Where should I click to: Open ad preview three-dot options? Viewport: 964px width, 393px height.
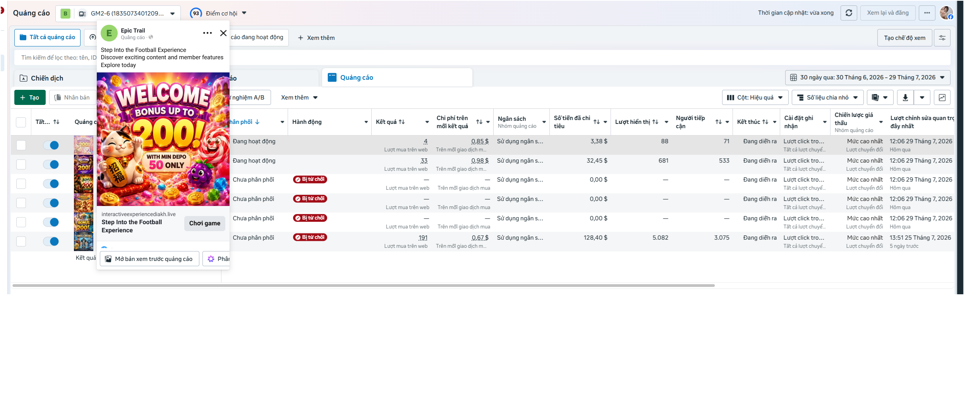pos(207,33)
